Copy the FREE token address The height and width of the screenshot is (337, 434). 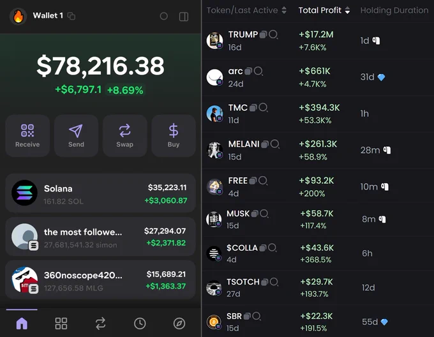pyautogui.click(x=253, y=181)
